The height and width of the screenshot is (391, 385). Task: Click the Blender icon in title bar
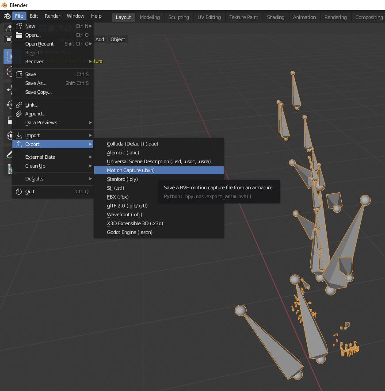click(x=4, y=5)
